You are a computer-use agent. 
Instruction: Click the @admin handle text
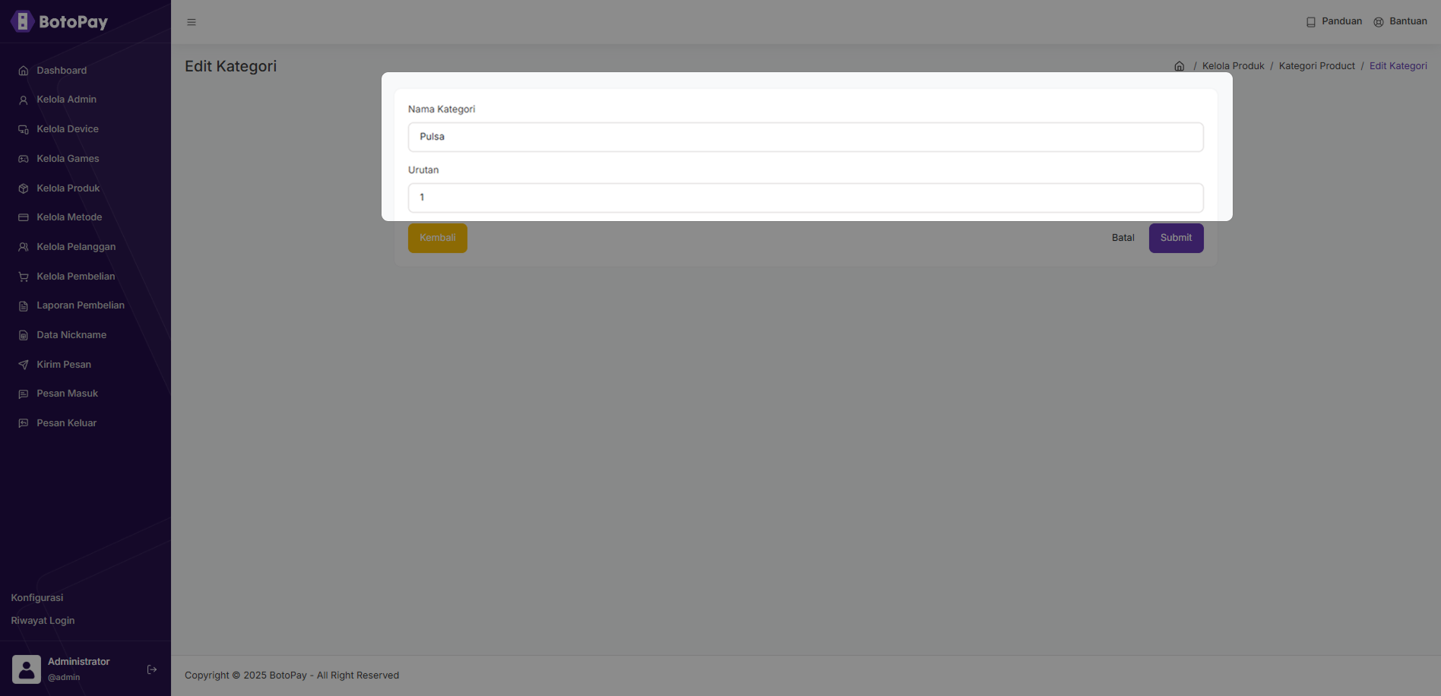[64, 678]
